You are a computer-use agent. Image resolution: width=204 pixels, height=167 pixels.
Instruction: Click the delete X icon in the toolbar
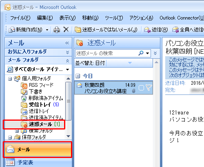pyautogui.click(x=66, y=29)
